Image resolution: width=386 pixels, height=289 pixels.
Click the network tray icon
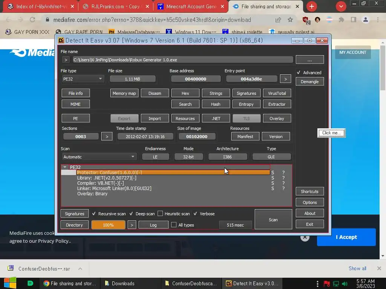(x=336, y=284)
